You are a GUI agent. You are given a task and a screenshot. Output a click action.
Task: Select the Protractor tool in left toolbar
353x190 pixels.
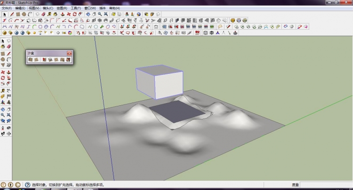(3, 96)
